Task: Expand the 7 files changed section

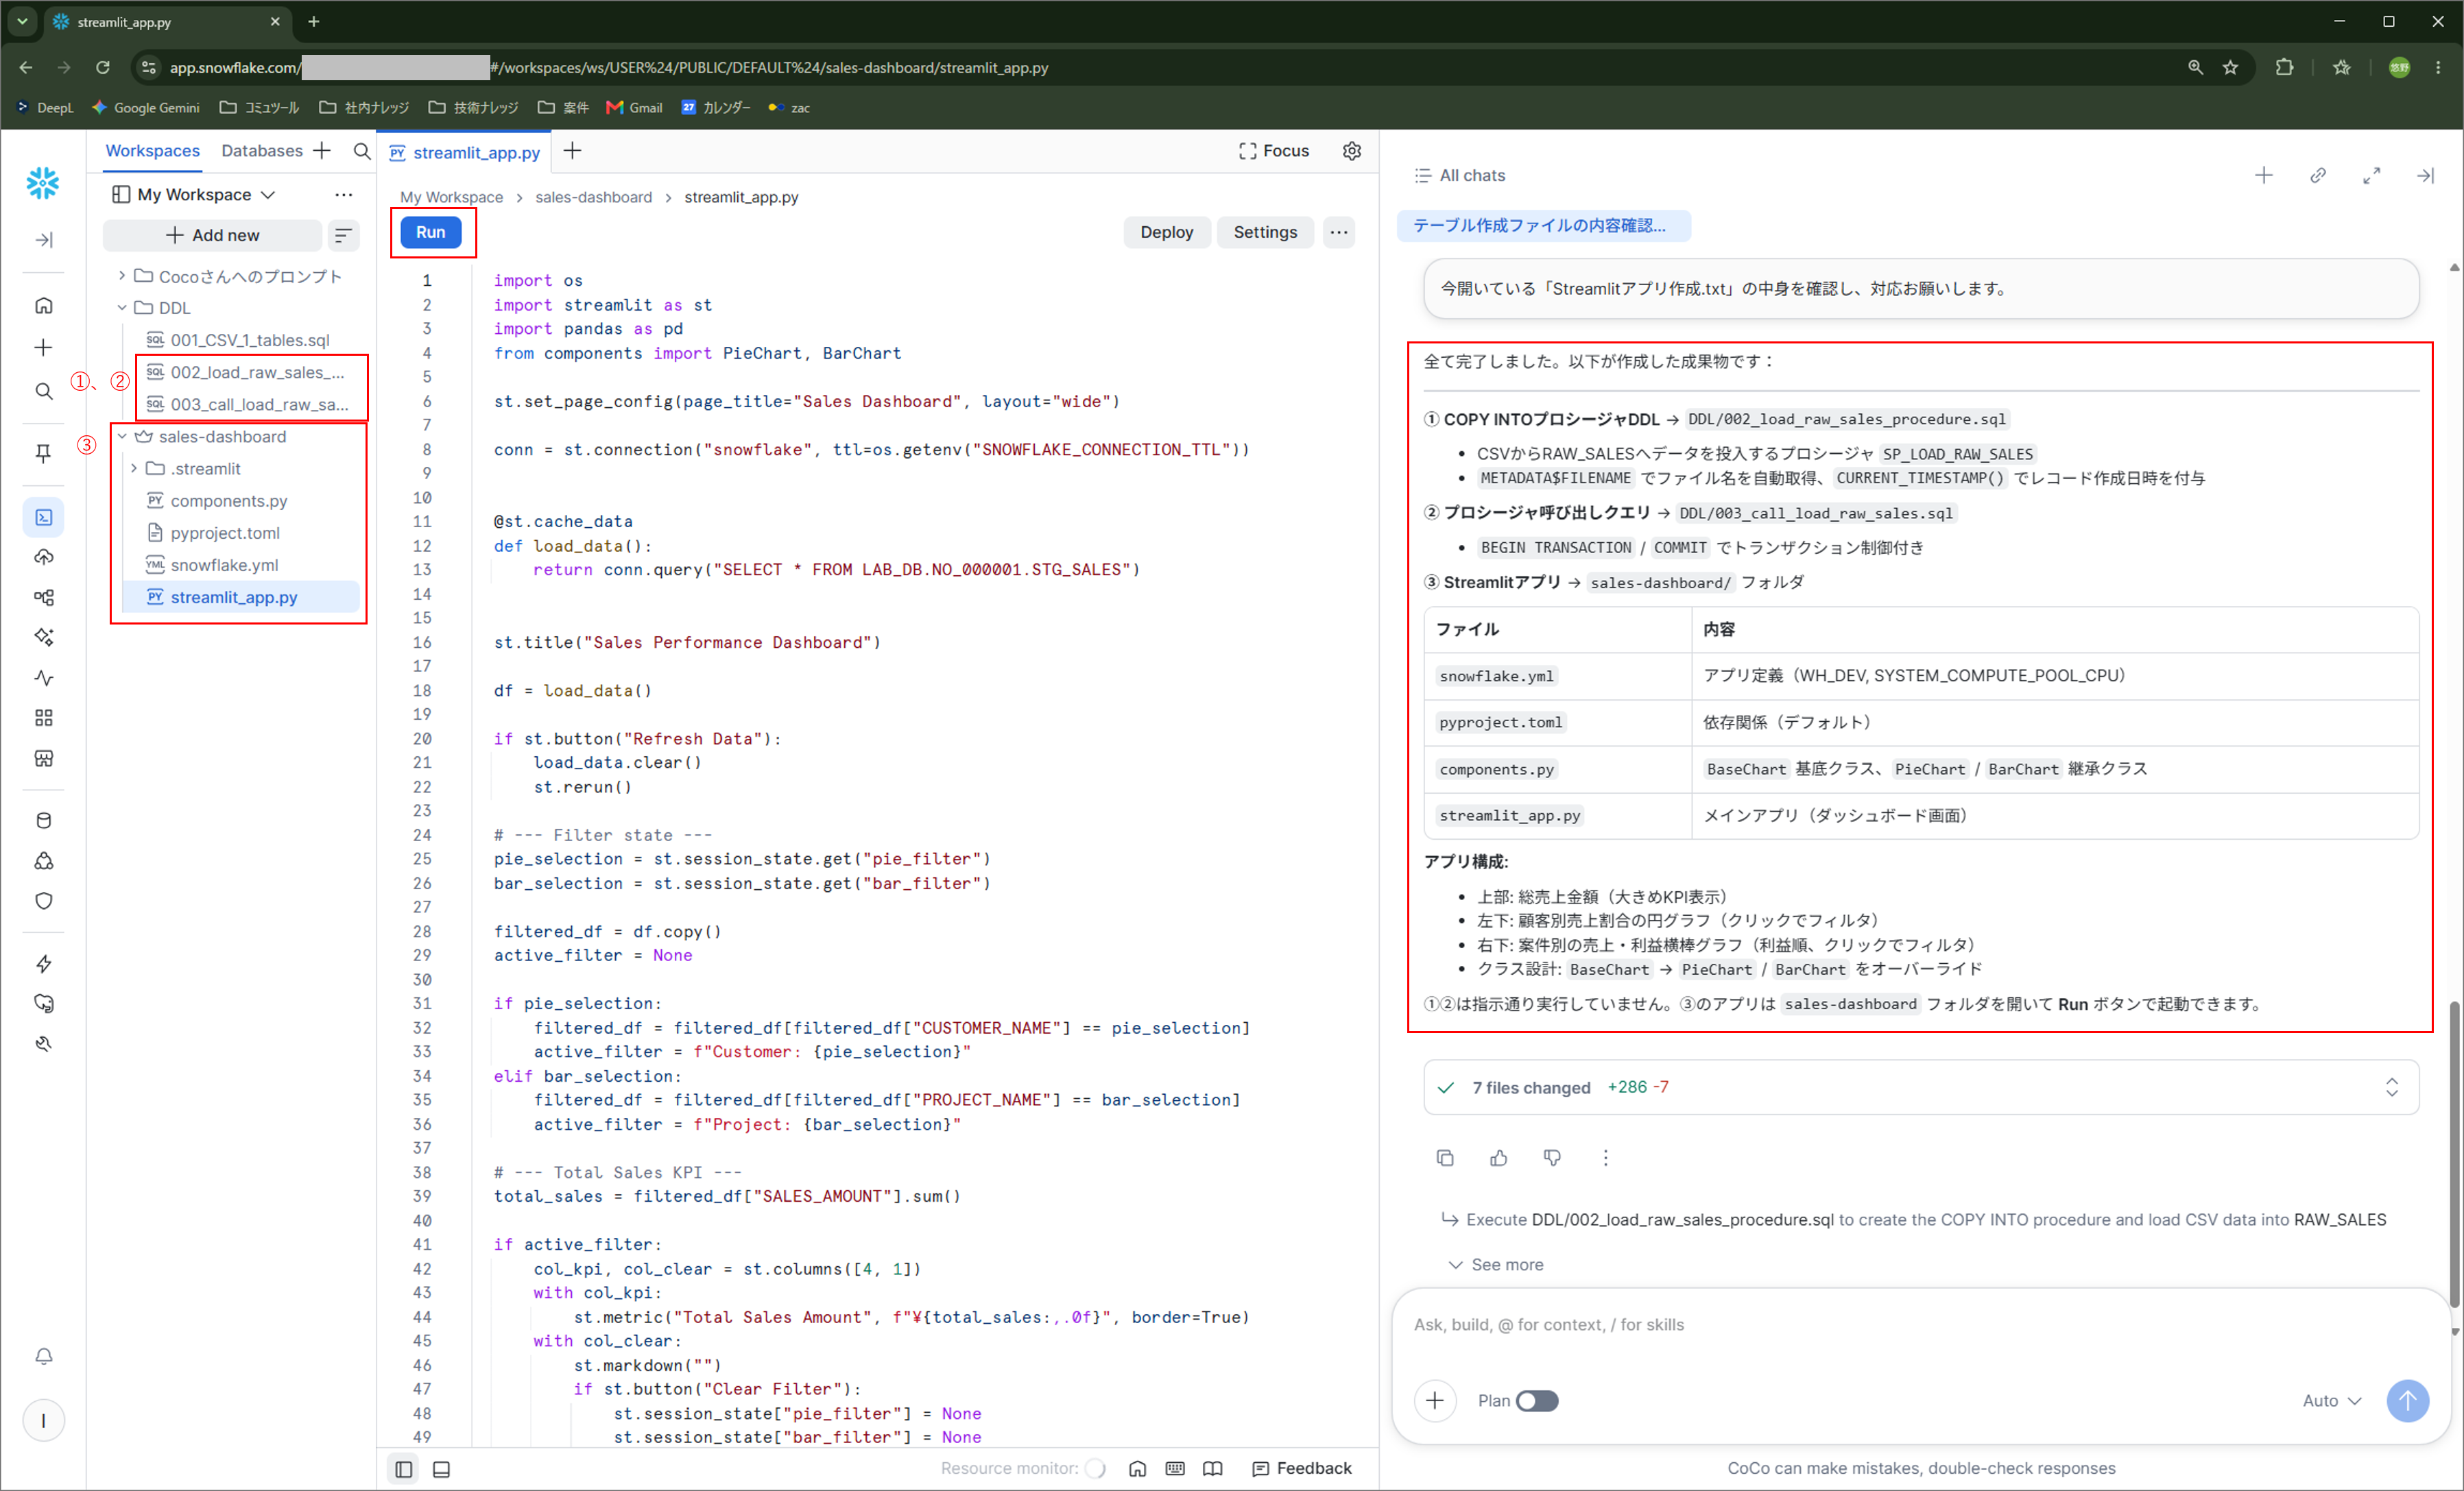Action: pos(2392,1087)
